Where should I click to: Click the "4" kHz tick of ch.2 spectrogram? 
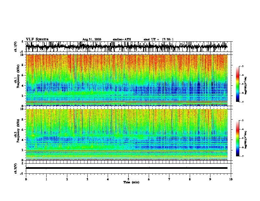[x=23, y=140]
